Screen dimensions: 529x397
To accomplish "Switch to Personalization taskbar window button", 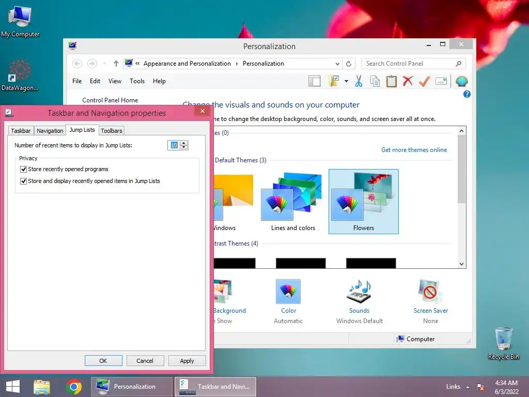I will (132, 387).
